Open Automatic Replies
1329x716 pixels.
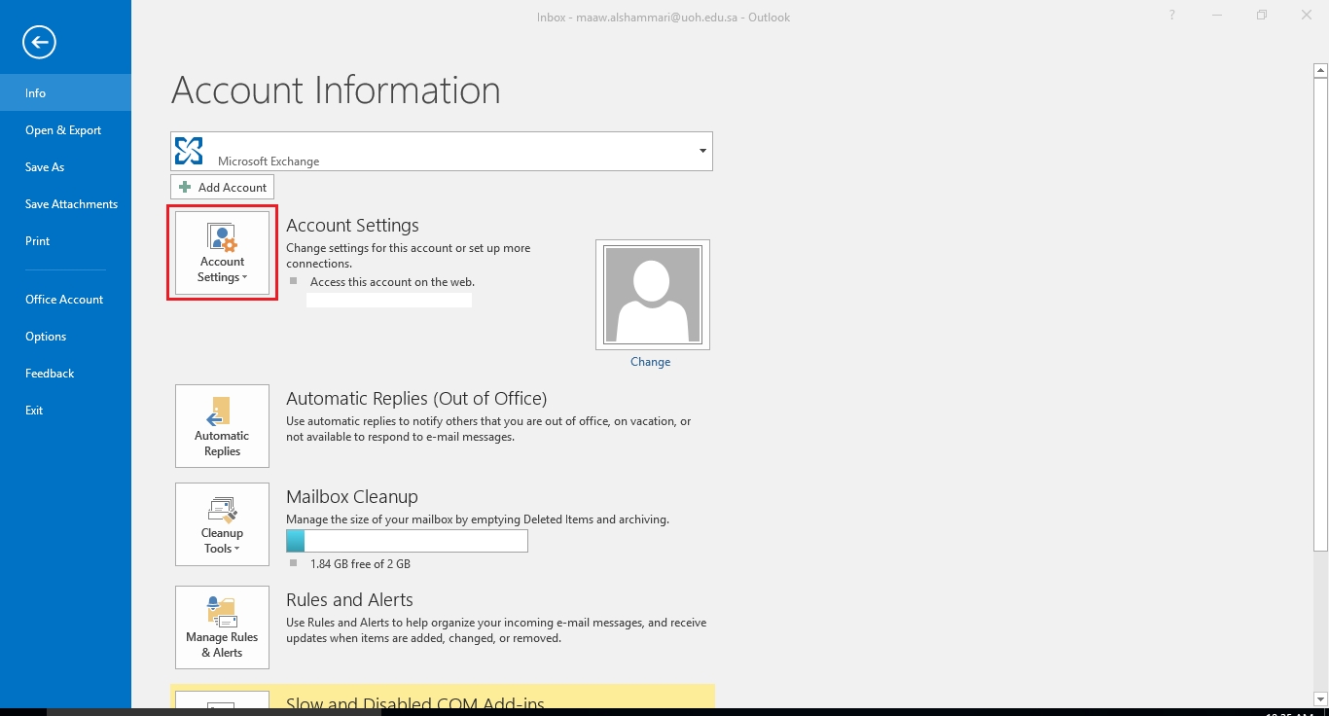click(x=223, y=426)
